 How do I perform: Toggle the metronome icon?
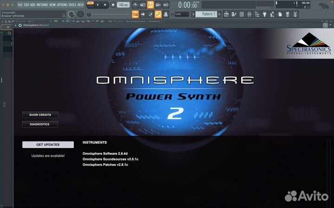tap(135, 5)
